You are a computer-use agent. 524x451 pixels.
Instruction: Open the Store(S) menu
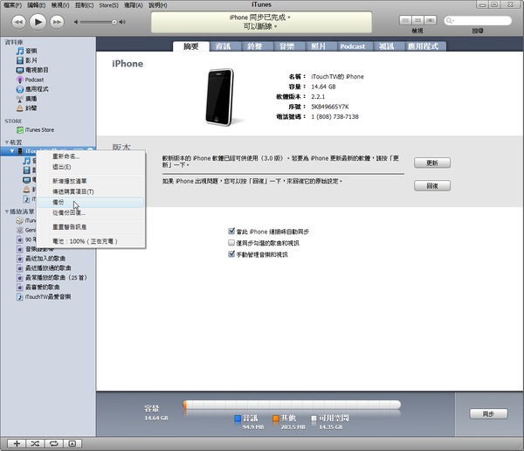(109, 5)
